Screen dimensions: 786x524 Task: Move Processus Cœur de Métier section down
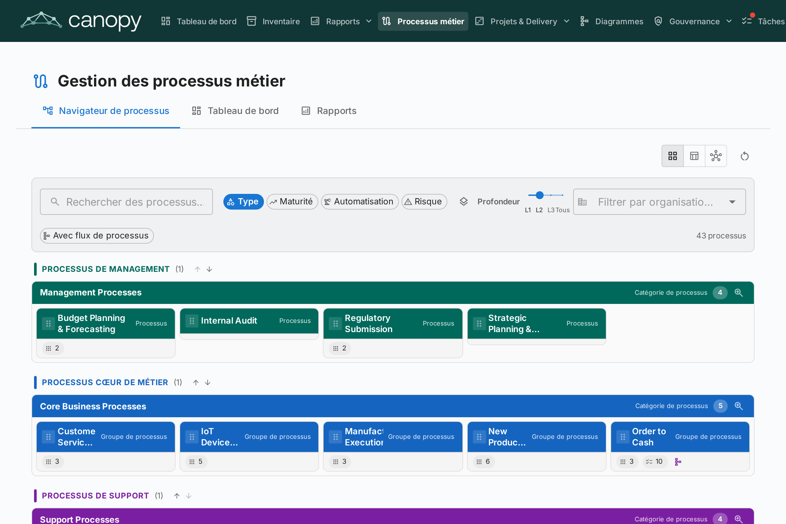pyautogui.click(x=208, y=382)
